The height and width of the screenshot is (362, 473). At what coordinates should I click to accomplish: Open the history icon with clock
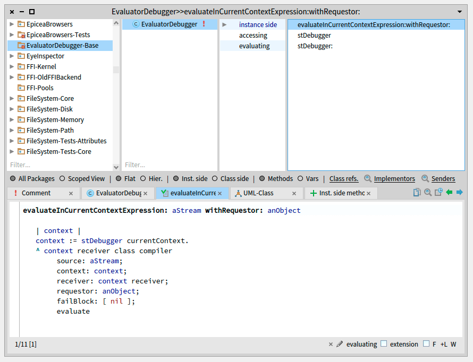pos(438,193)
